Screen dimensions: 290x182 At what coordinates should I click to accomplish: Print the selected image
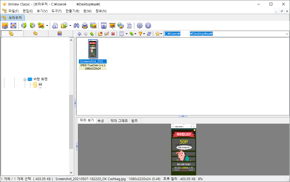point(85,26)
